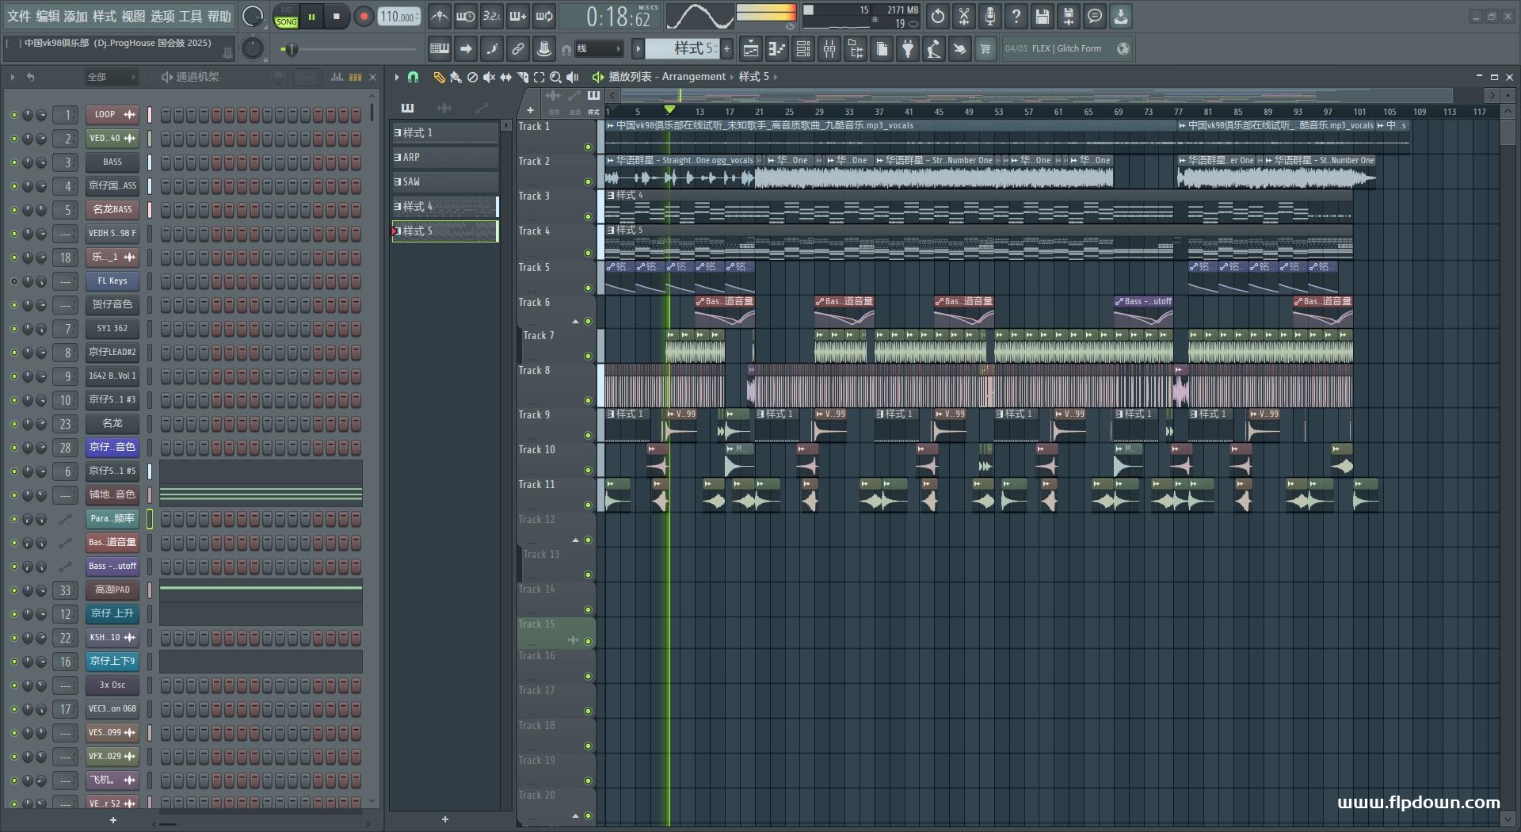Click the undo history icon

938,16
